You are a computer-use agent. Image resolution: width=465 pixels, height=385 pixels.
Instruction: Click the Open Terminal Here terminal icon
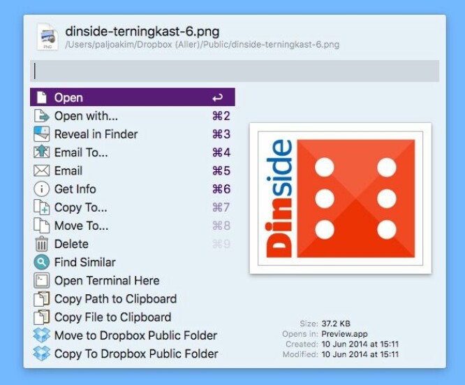(x=41, y=280)
